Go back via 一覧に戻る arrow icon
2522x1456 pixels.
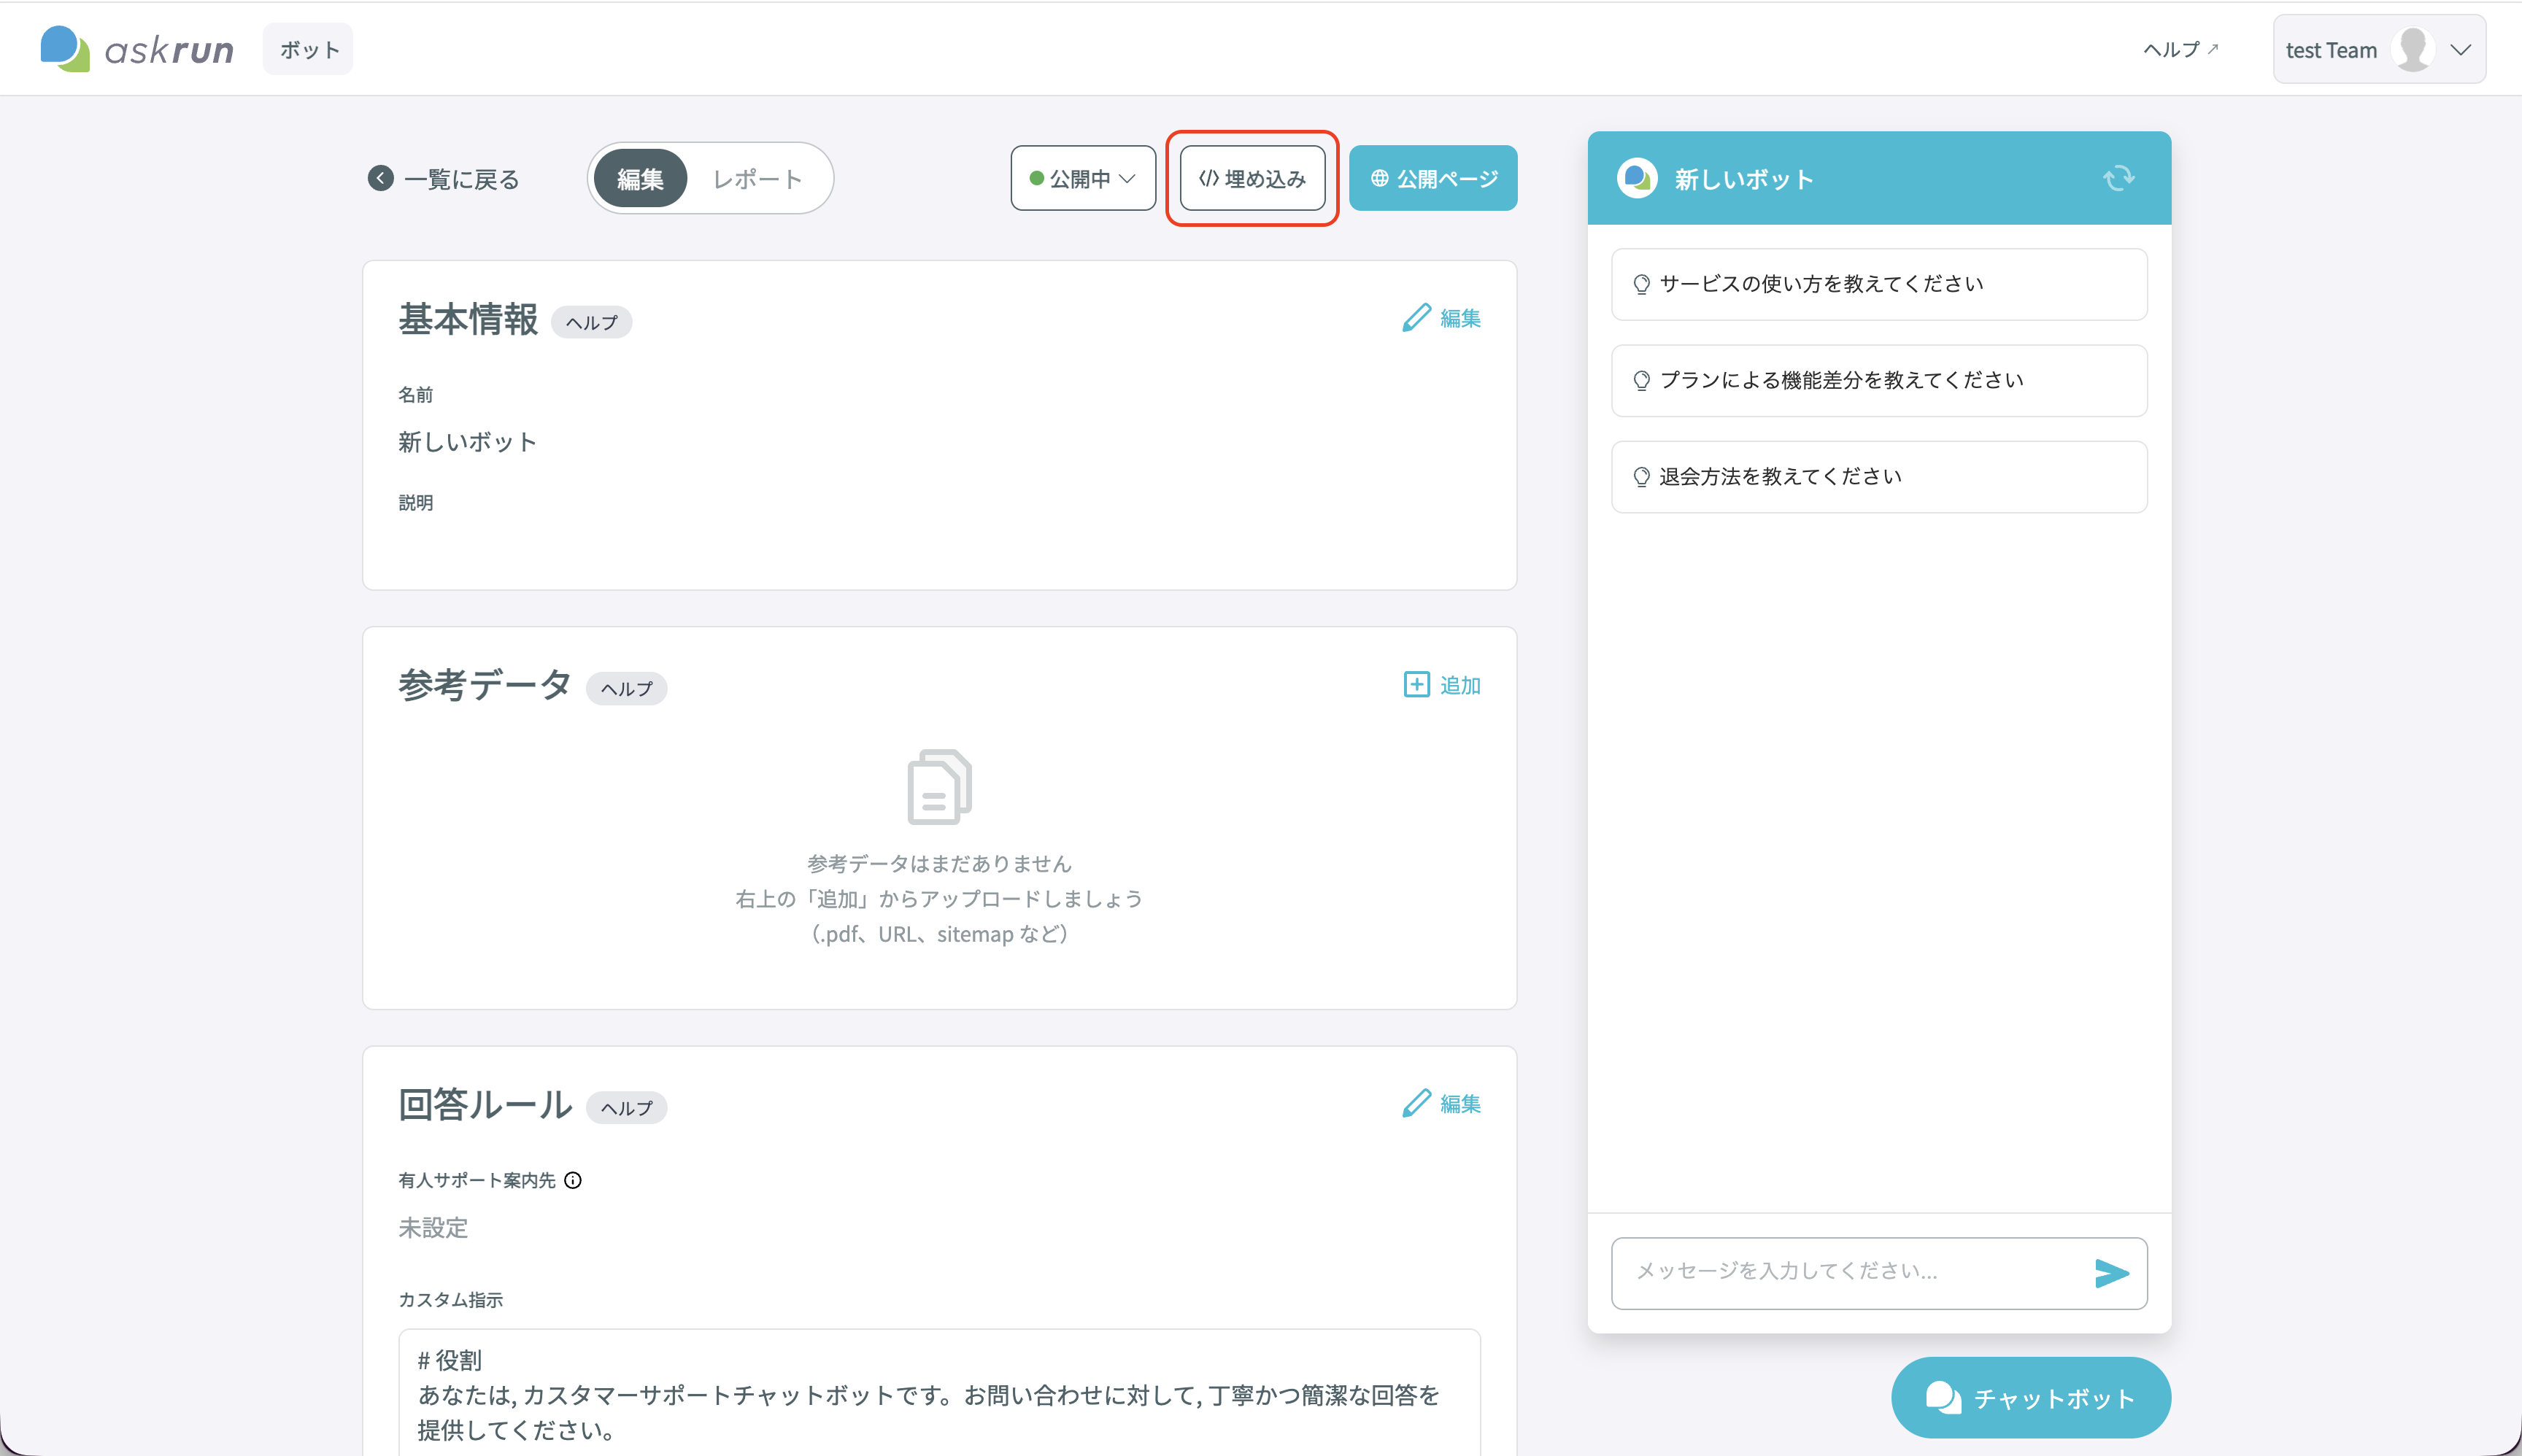pyautogui.click(x=380, y=178)
